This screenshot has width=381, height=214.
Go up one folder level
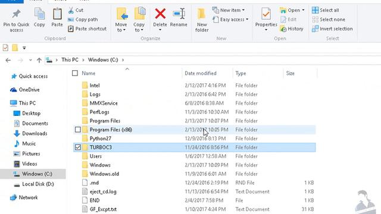click(x=39, y=60)
